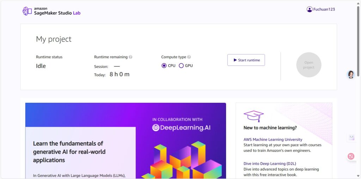The width and height of the screenshot is (361, 179).
Task: Click the SageMaker Studio Lab logo icon
Action: click(27, 11)
